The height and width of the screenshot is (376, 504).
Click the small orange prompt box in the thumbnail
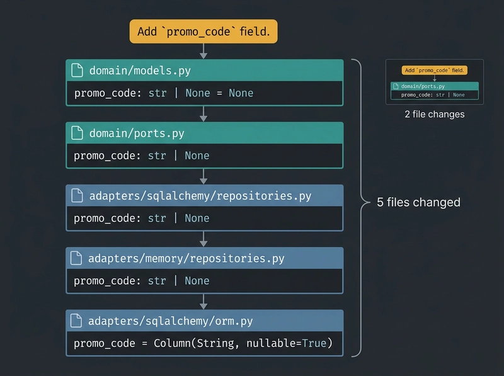point(434,71)
